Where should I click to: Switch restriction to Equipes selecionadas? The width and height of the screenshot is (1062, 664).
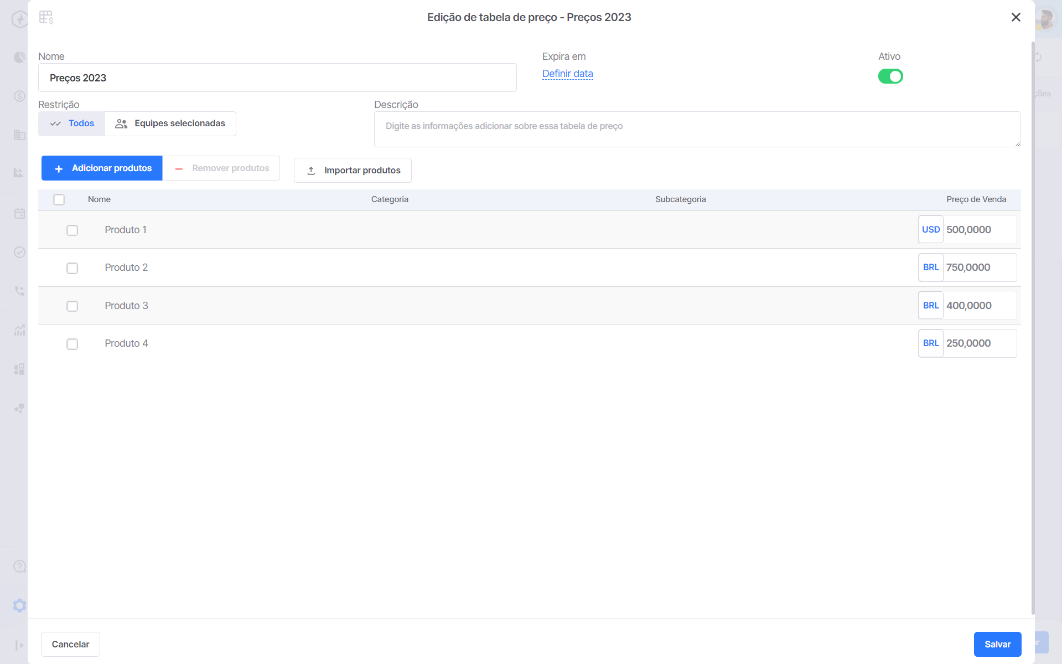coord(170,123)
